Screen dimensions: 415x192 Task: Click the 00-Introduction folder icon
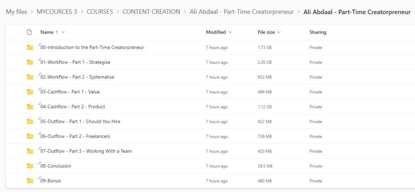click(x=30, y=47)
